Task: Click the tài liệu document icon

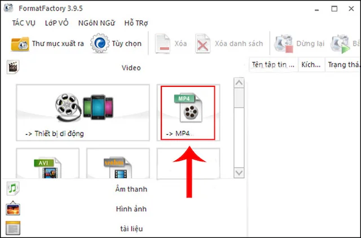Action: tap(13, 228)
